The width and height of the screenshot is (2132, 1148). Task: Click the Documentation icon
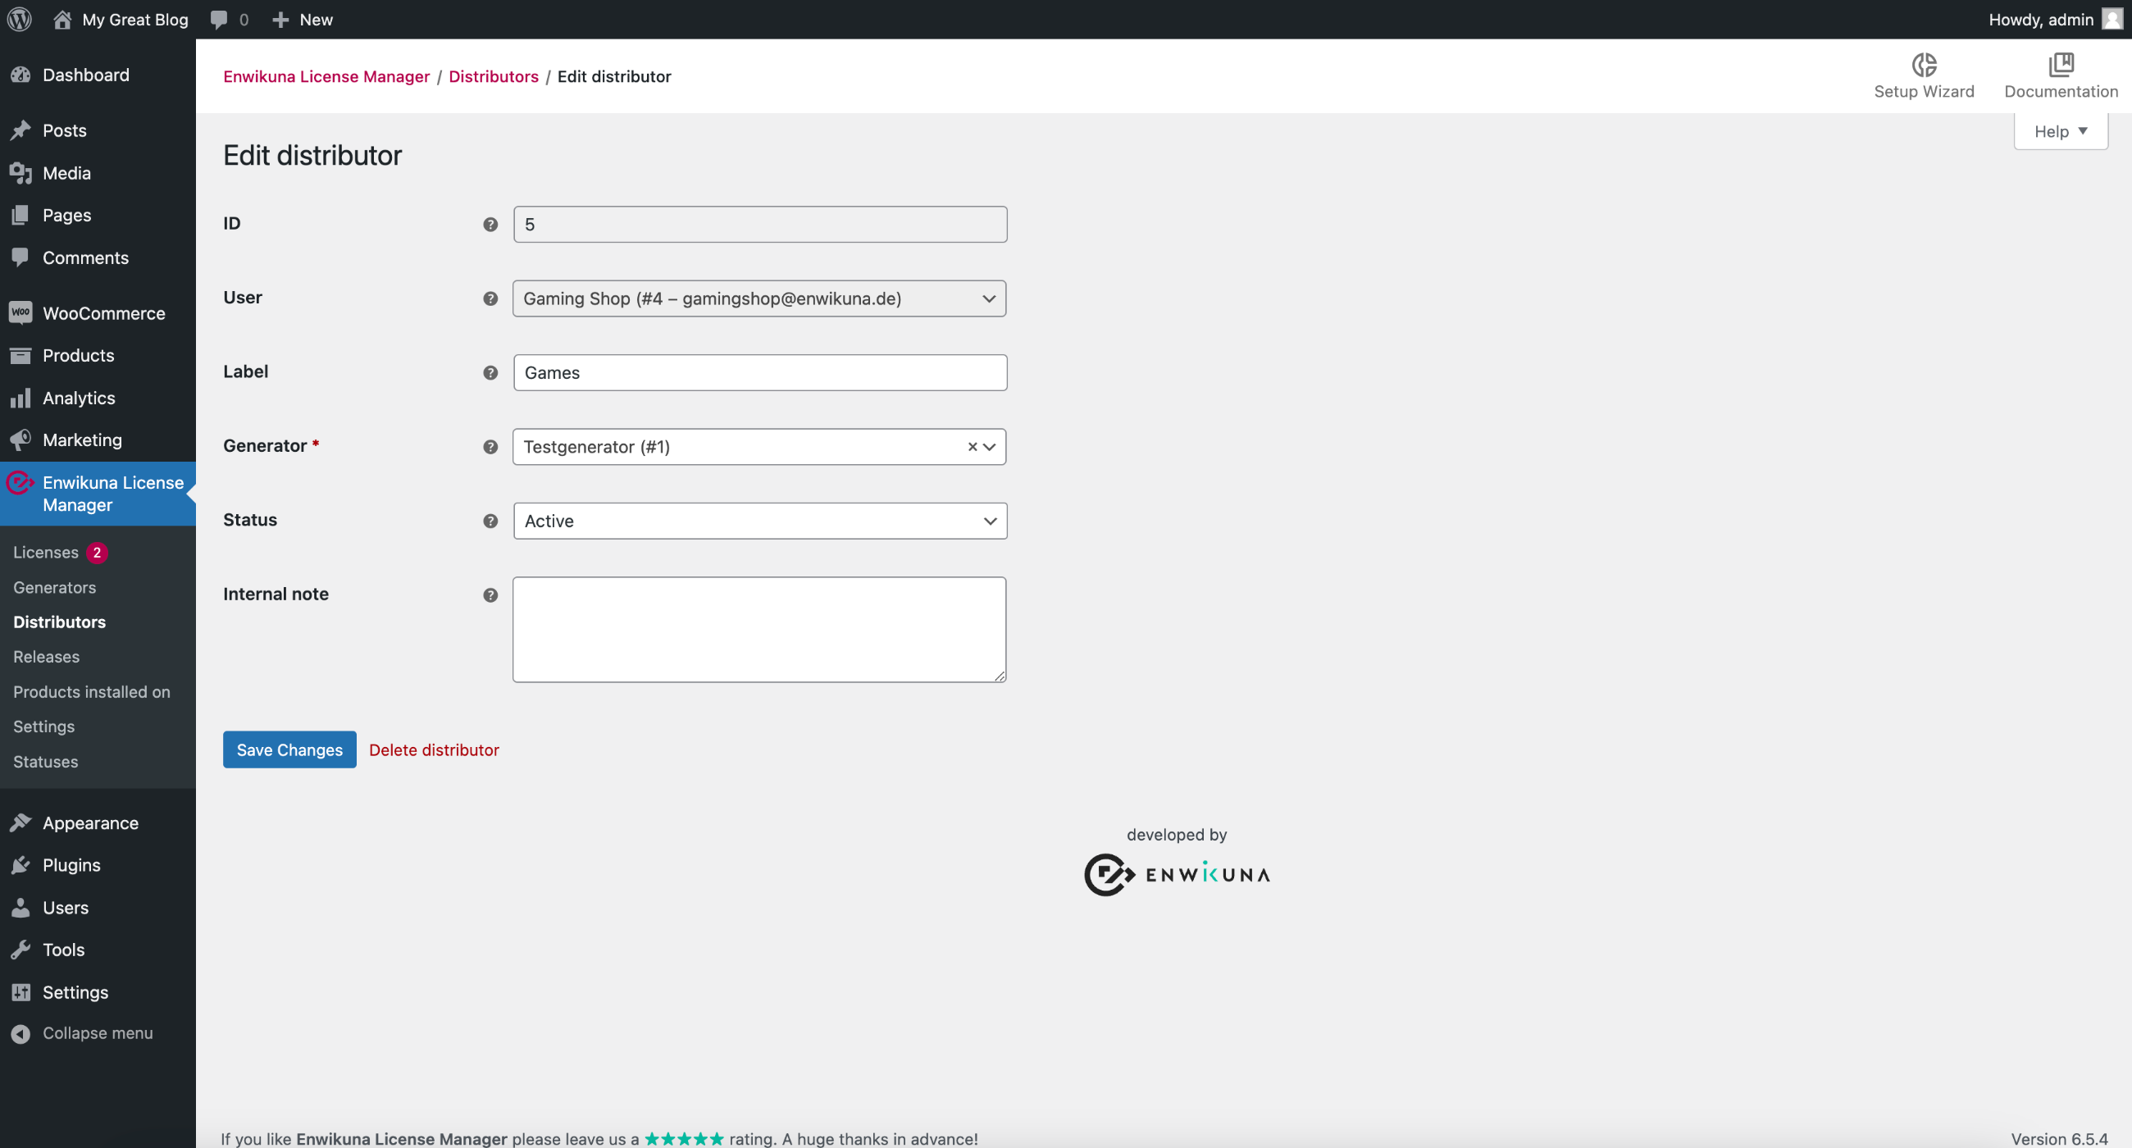2061,64
